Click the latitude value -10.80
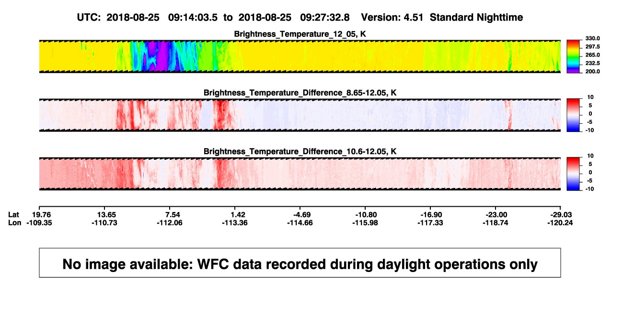The width and height of the screenshot is (623, 320). [365, 214]
